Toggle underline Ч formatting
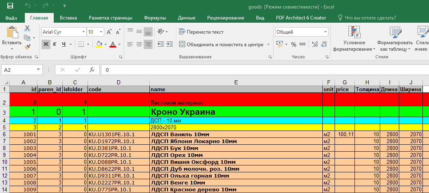429x193 pixels. pos(64,44)
